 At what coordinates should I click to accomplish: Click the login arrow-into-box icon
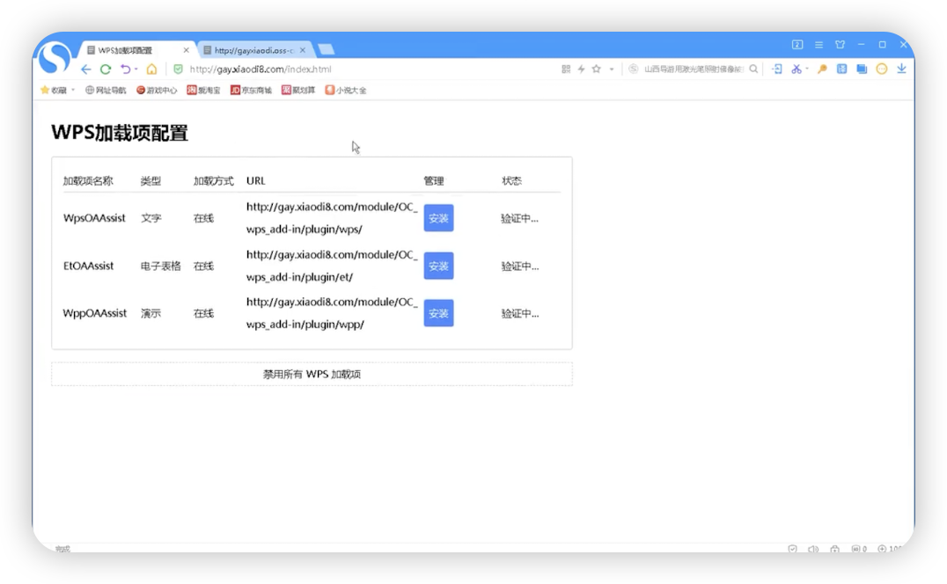click(777, 69)
